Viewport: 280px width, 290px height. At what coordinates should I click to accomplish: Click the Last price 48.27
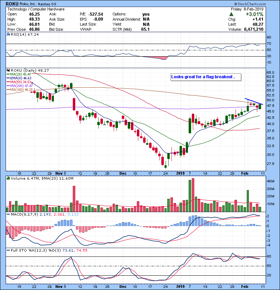pyautogui.click(x=258, y=24)
